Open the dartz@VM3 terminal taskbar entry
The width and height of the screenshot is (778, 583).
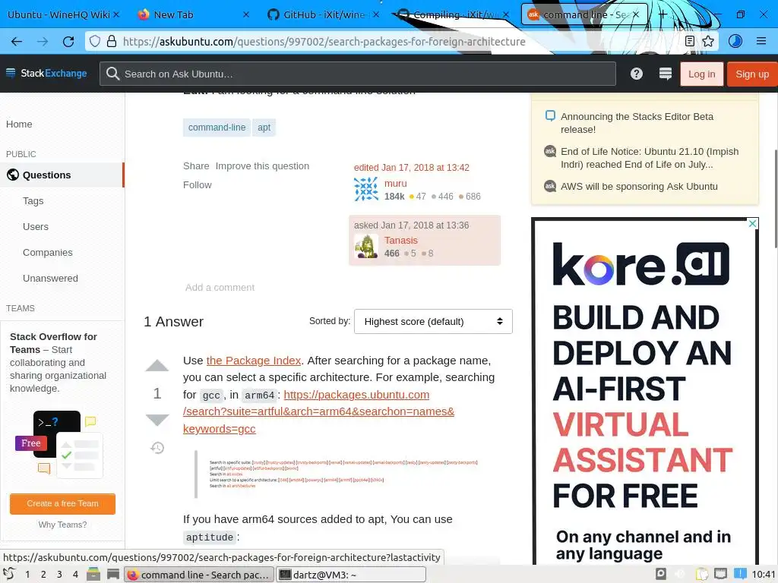[351, 574]
